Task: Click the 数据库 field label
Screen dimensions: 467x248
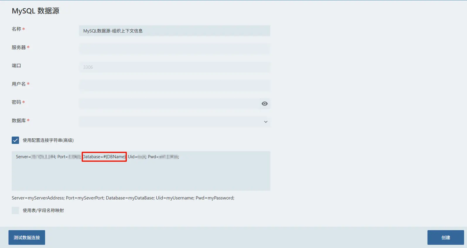Action: (x=19, y=120)
